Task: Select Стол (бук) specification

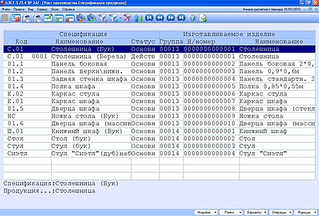Action: pyautogui.click(x=71, y=139)
